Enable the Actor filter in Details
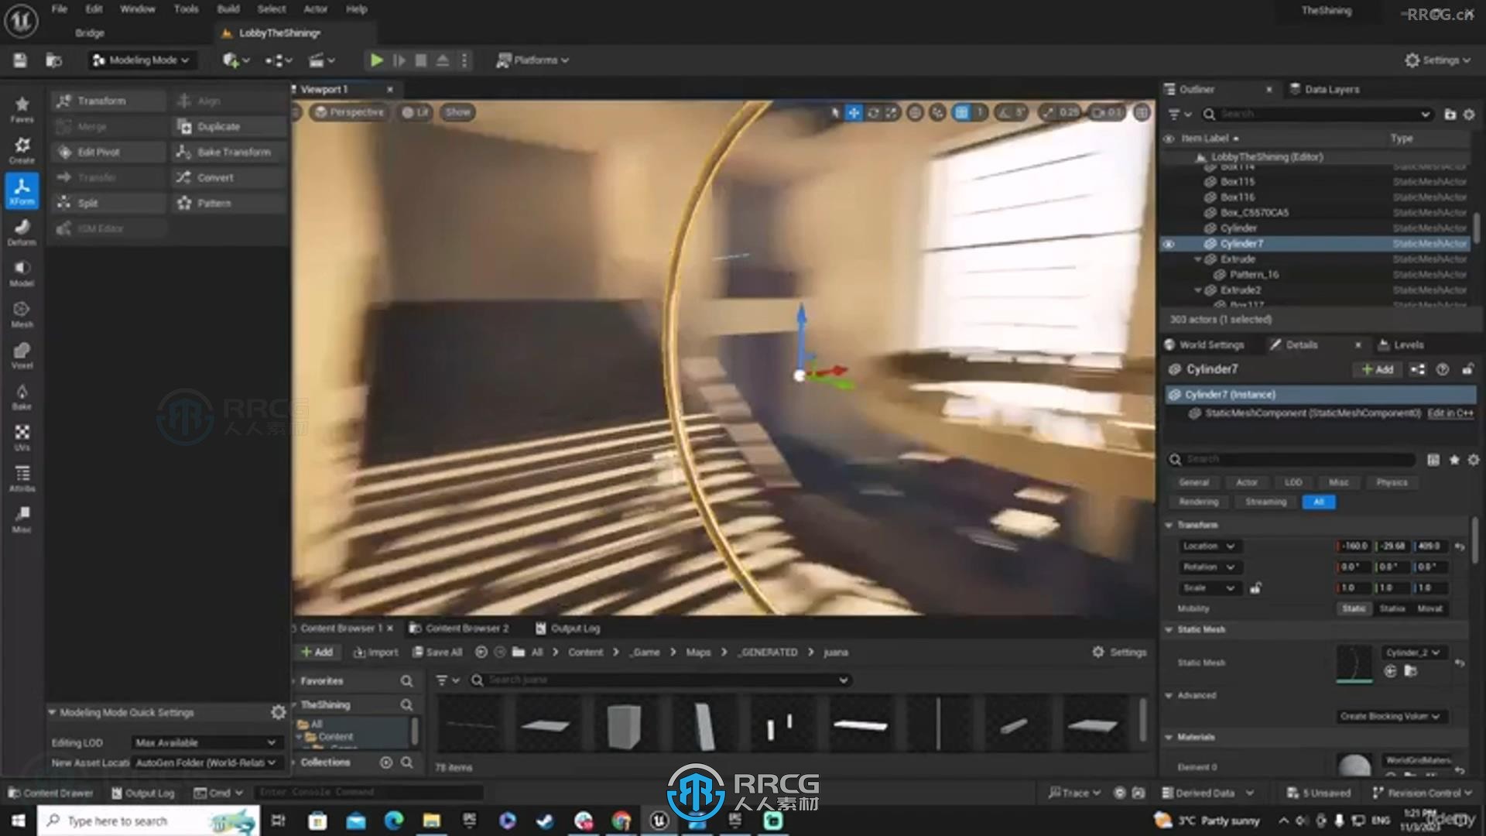Screen dimensions: 1486x836 point(1246,482)
